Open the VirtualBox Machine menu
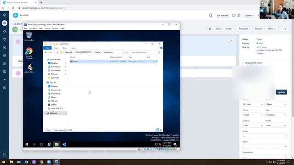 coord(33,28)
